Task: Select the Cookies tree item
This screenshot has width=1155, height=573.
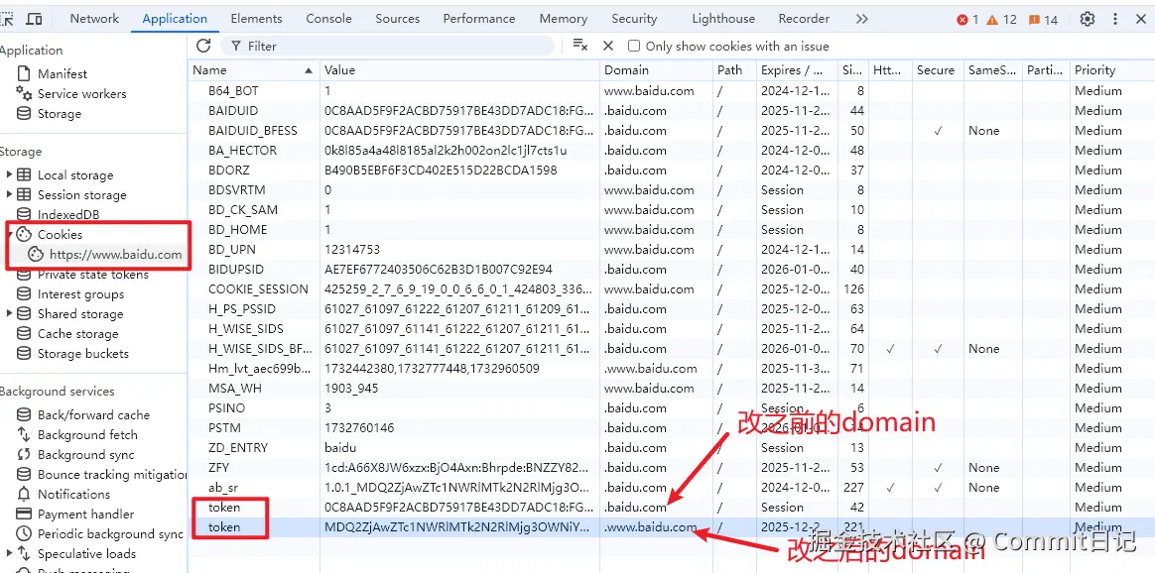Action: point(60,235)
